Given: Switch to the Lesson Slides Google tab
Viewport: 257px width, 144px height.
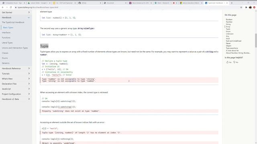Looking at the screenshot, I should pos(39,3).
